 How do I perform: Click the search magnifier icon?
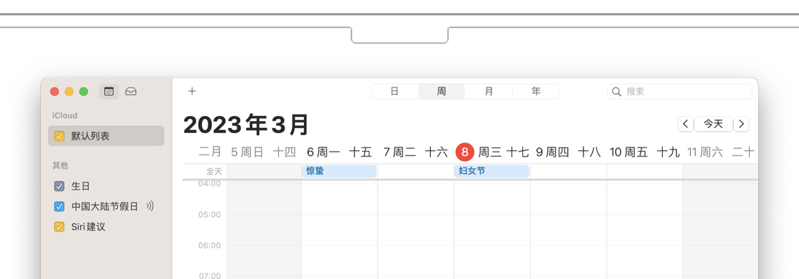pos(616,92)
